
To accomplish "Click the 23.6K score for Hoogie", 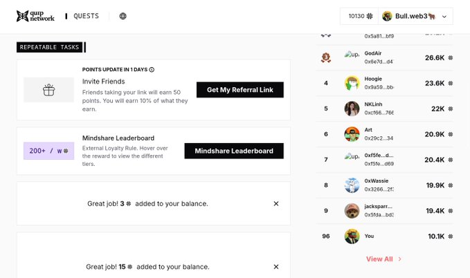I will click(x=435, y=83).
